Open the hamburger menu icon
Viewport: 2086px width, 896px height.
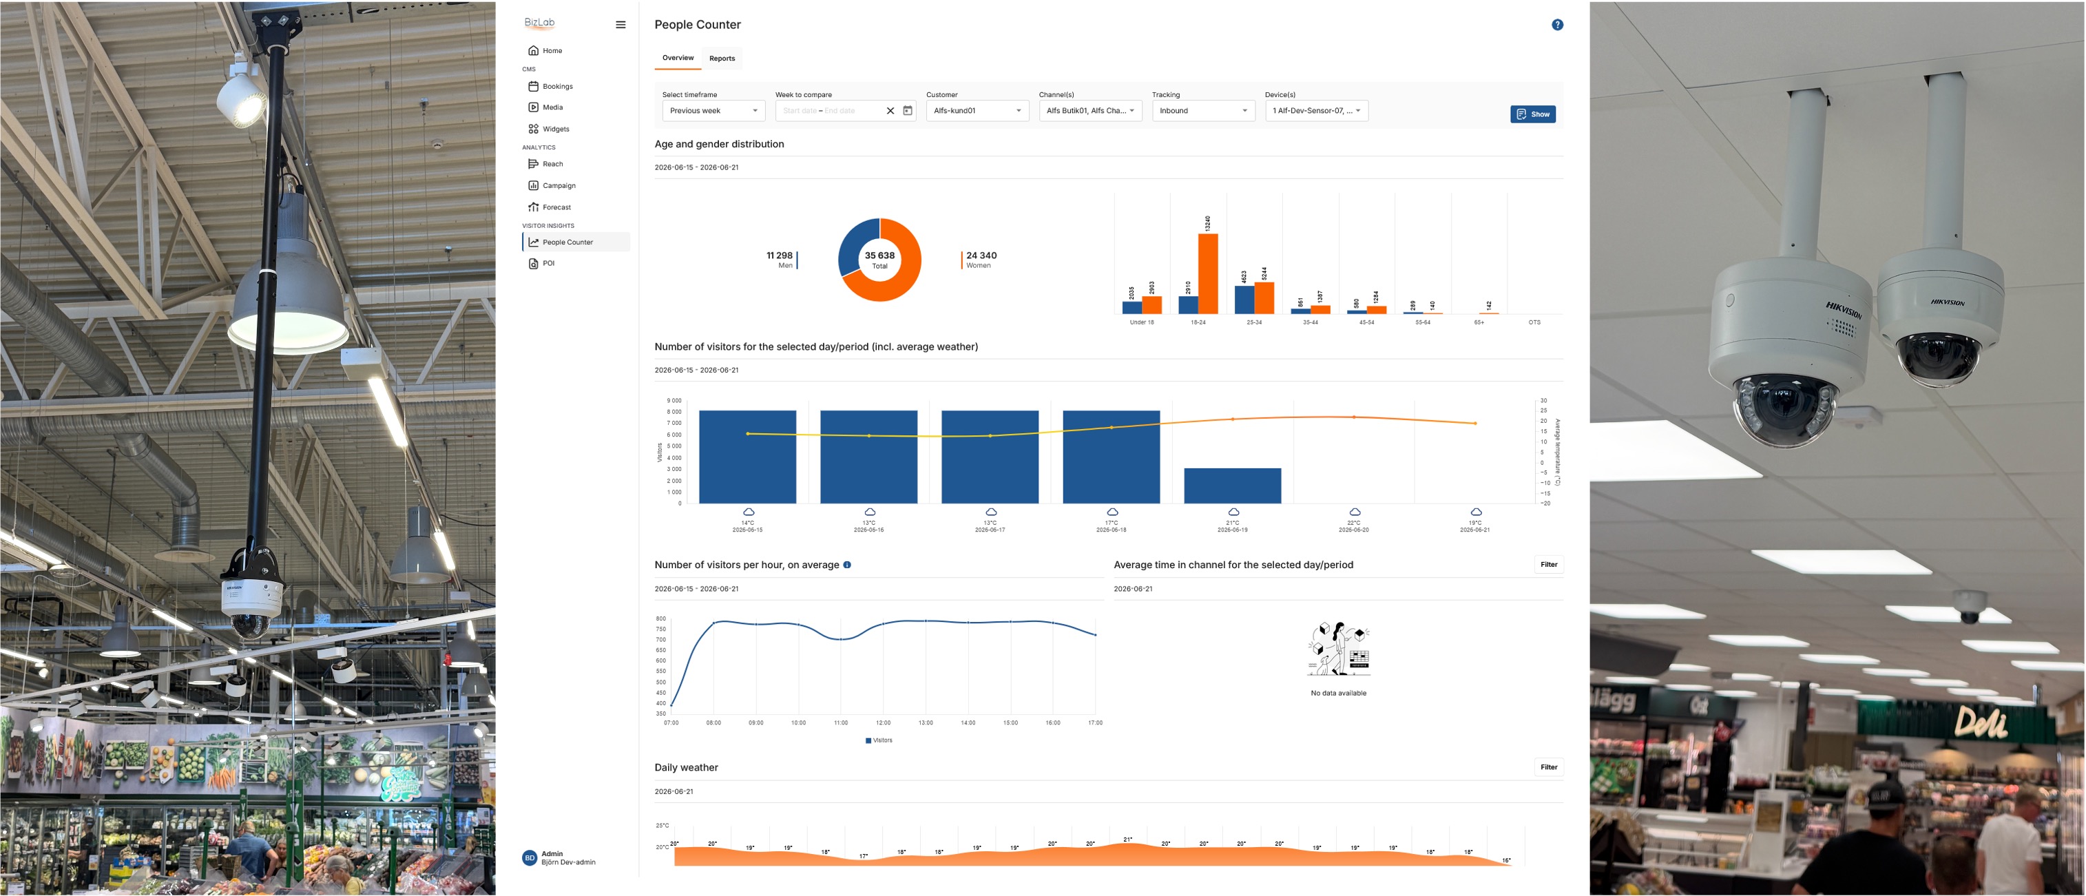(620, 25)
